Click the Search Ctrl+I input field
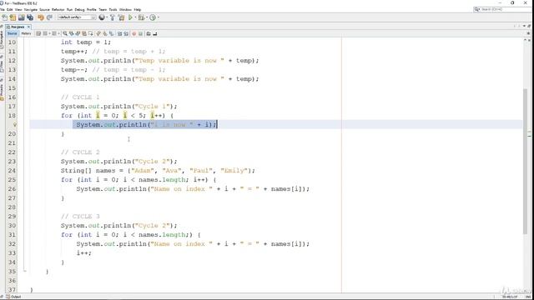The height and width of the screenshot is (300, 534). point(505,9)
